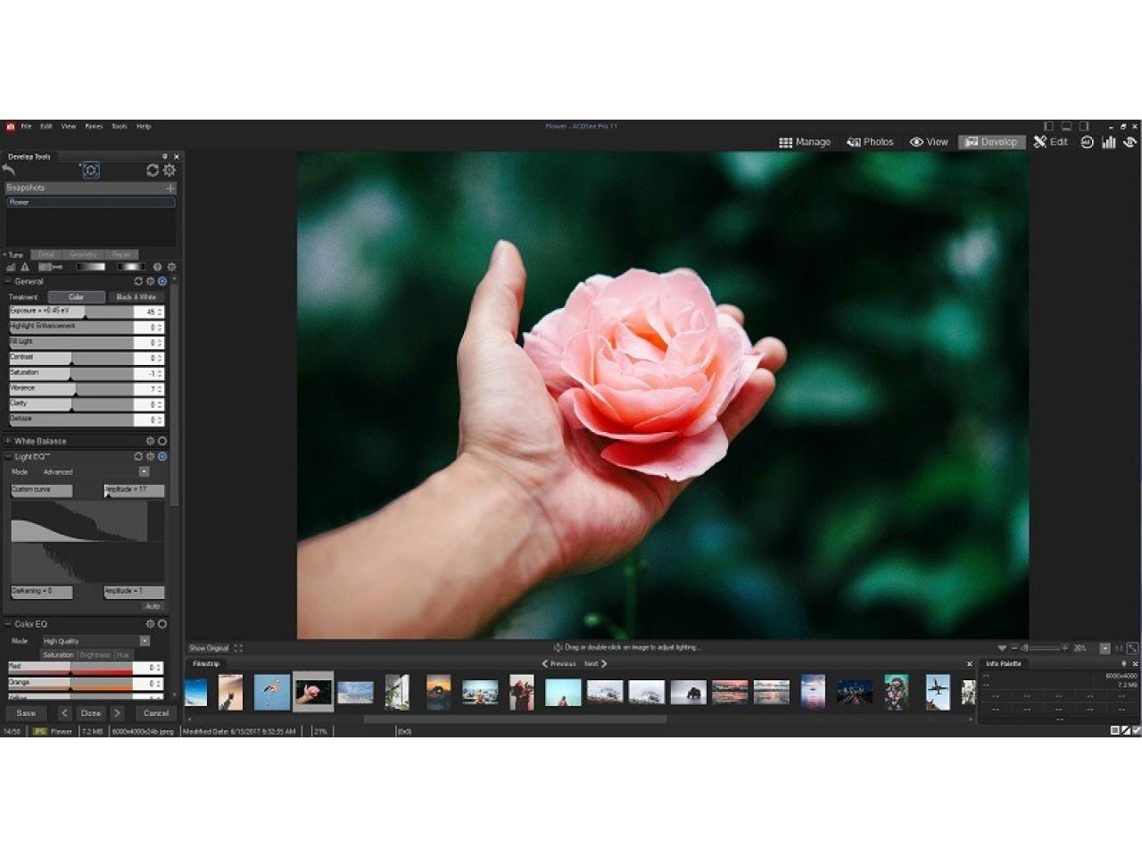Open the Dashboard bar-chart mode icon
The width and height of the screenshot is (1142, 857).
[x=1109, y=142]
